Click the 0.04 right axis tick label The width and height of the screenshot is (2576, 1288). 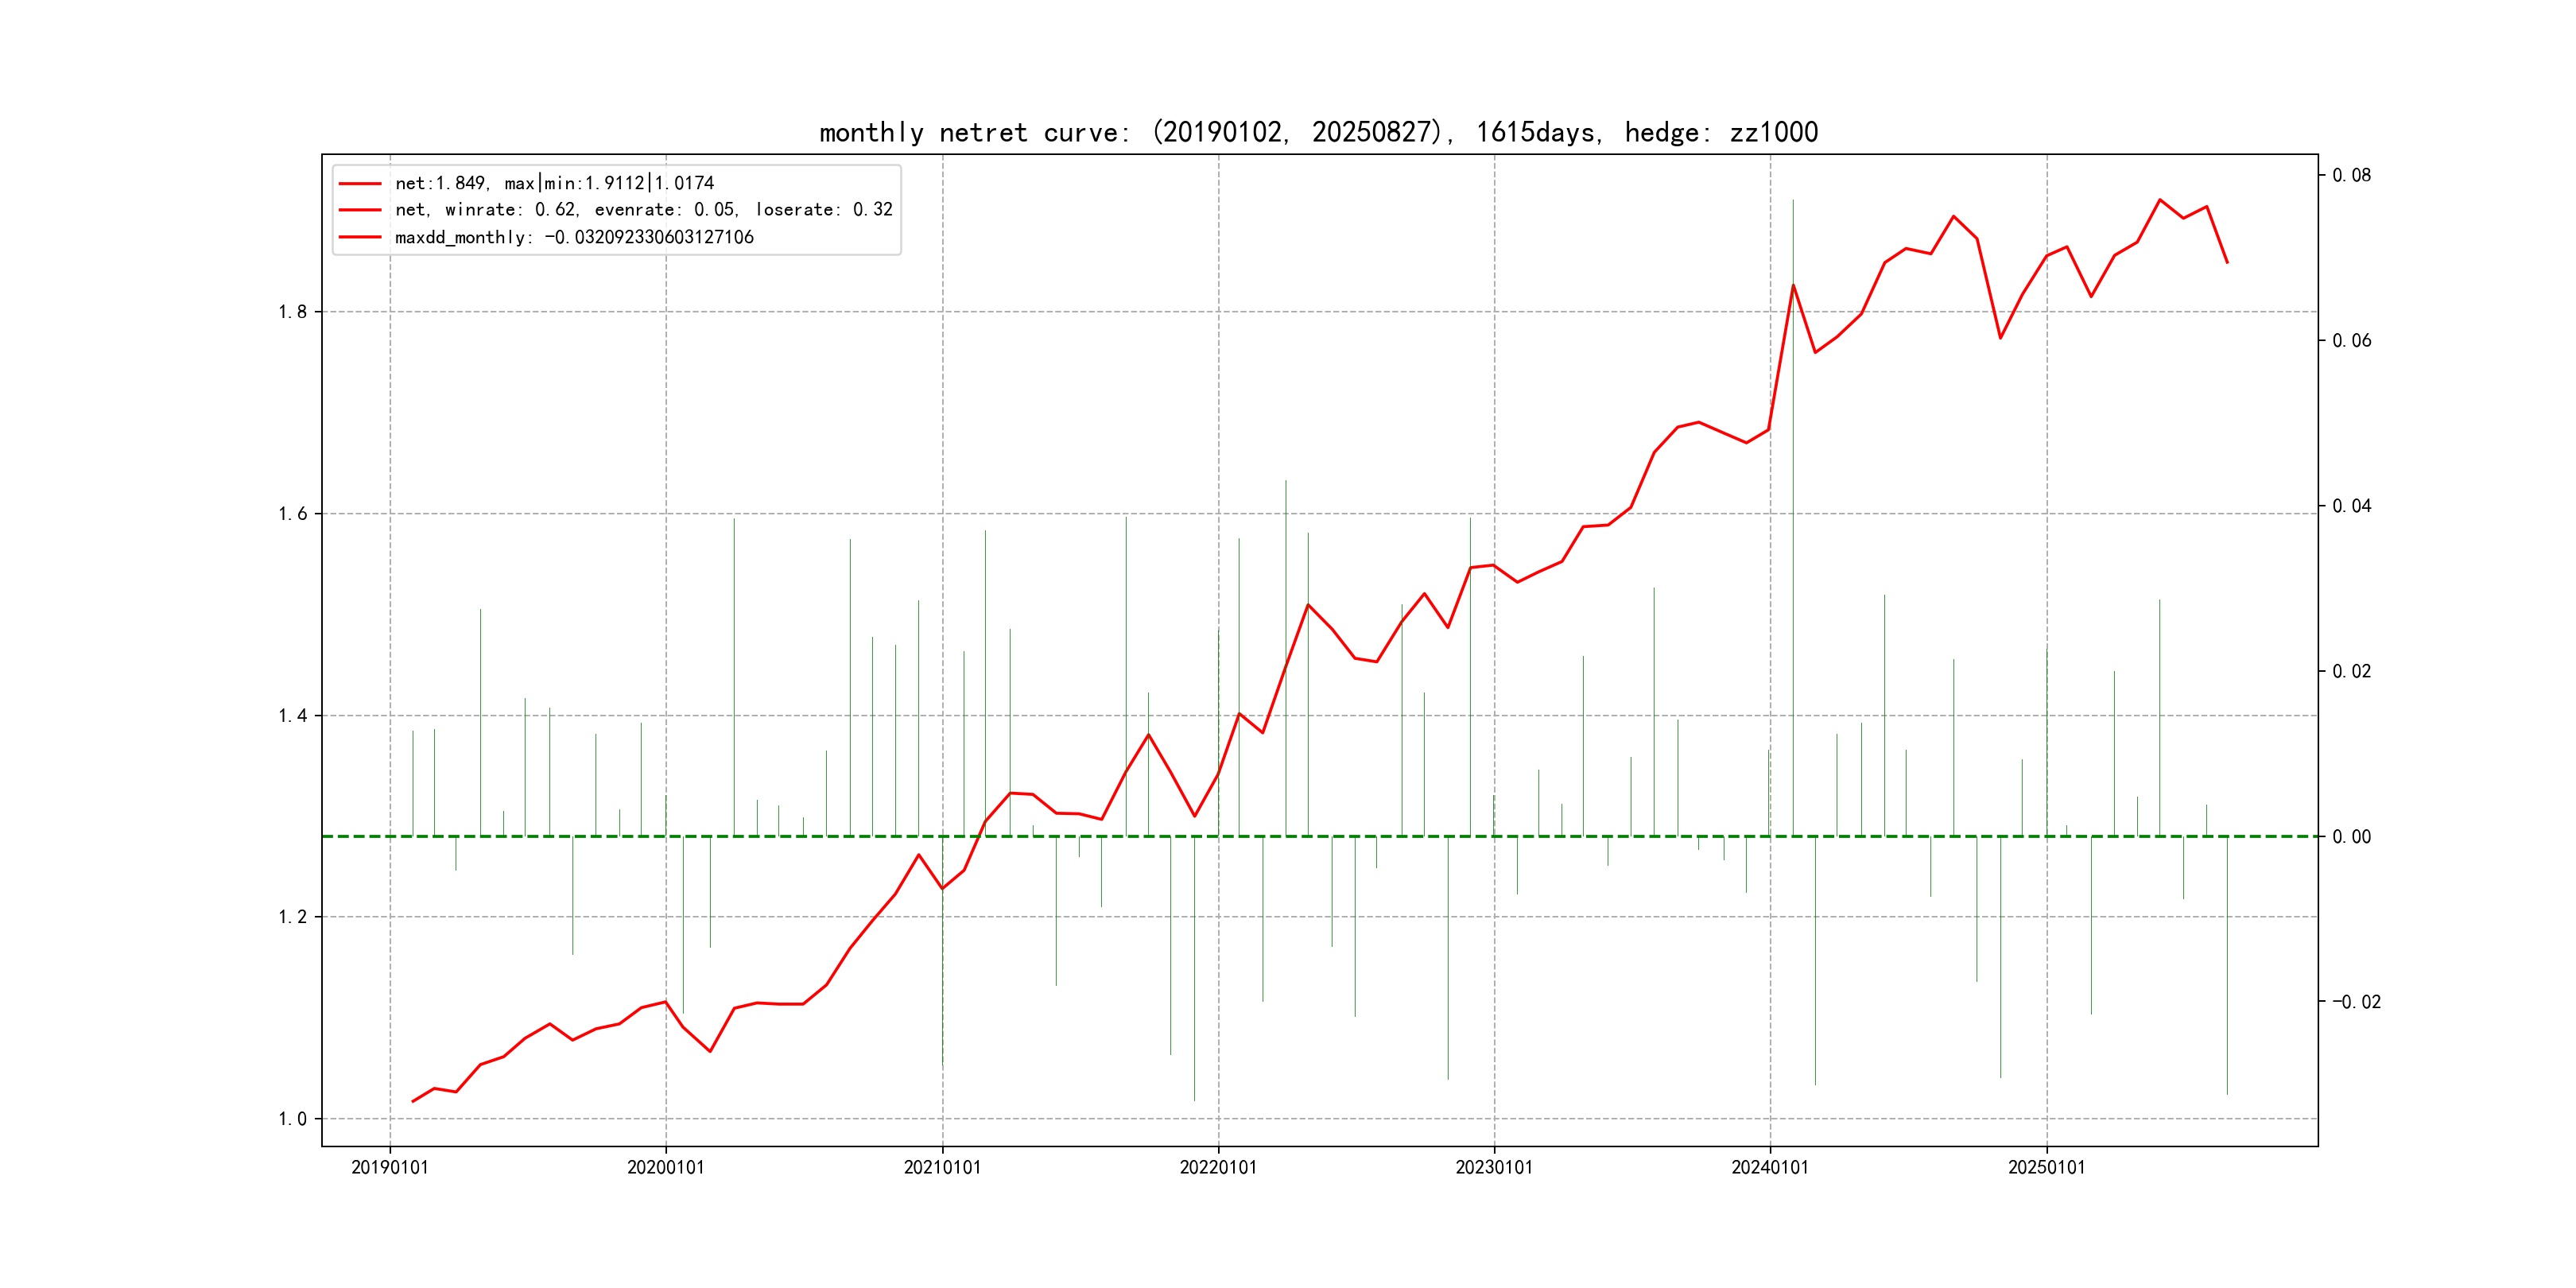[2352, 506]
